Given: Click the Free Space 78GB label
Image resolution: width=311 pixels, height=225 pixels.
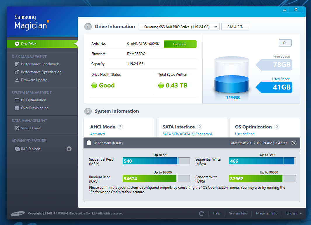Looking at the screenshot, I should tap(274, 65).
